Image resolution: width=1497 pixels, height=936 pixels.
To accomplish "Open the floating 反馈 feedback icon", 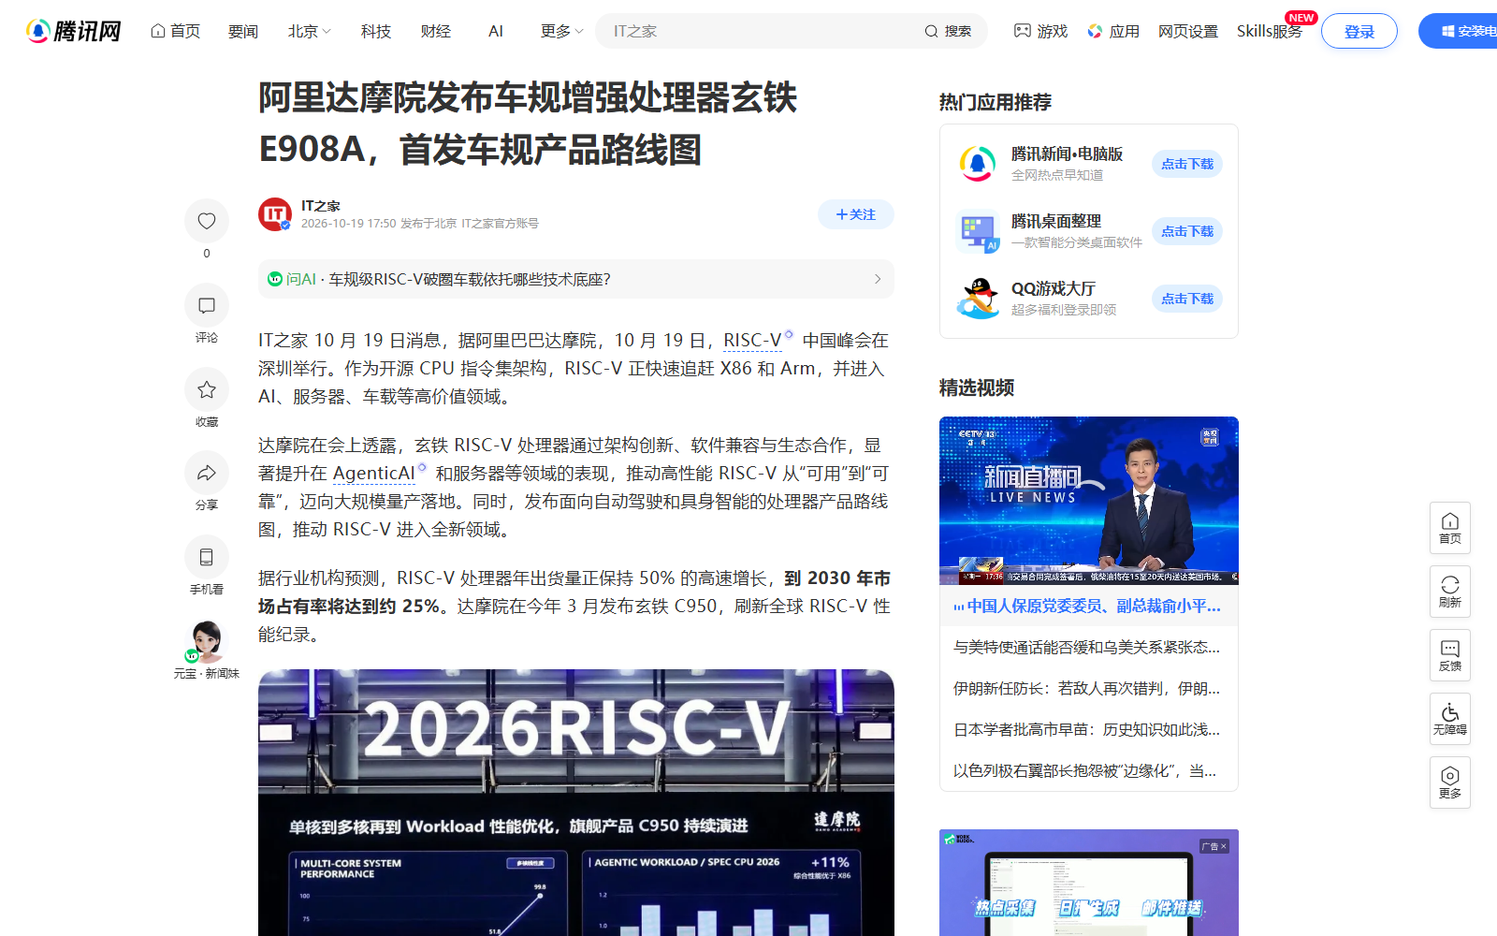I will tap(1450, 655).
